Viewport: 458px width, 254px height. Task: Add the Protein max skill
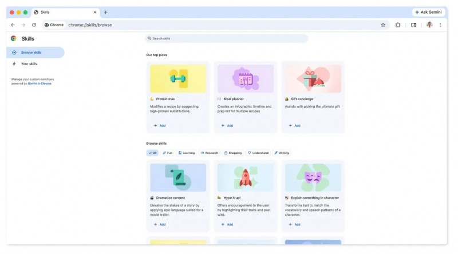[x=160, y=125]
